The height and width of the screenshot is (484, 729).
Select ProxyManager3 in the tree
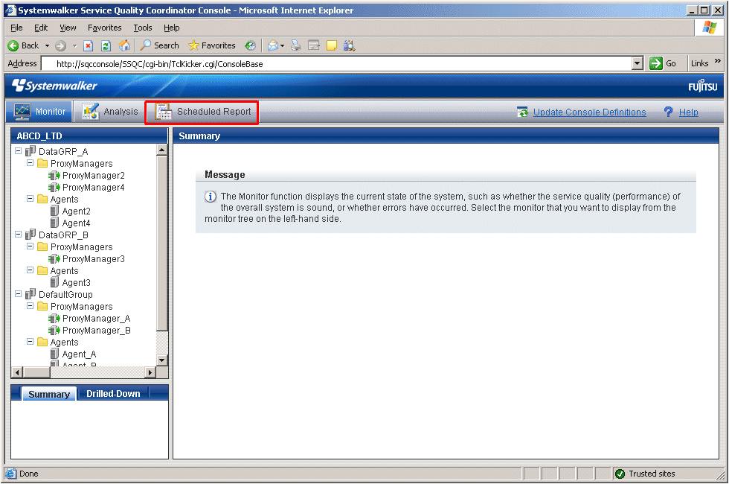[94, 259]
